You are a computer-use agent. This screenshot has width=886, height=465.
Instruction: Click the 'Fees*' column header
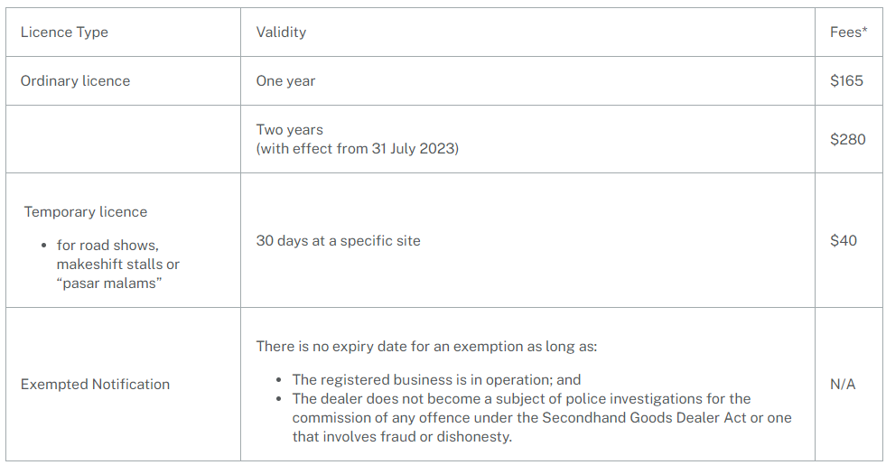coord(848,33)
